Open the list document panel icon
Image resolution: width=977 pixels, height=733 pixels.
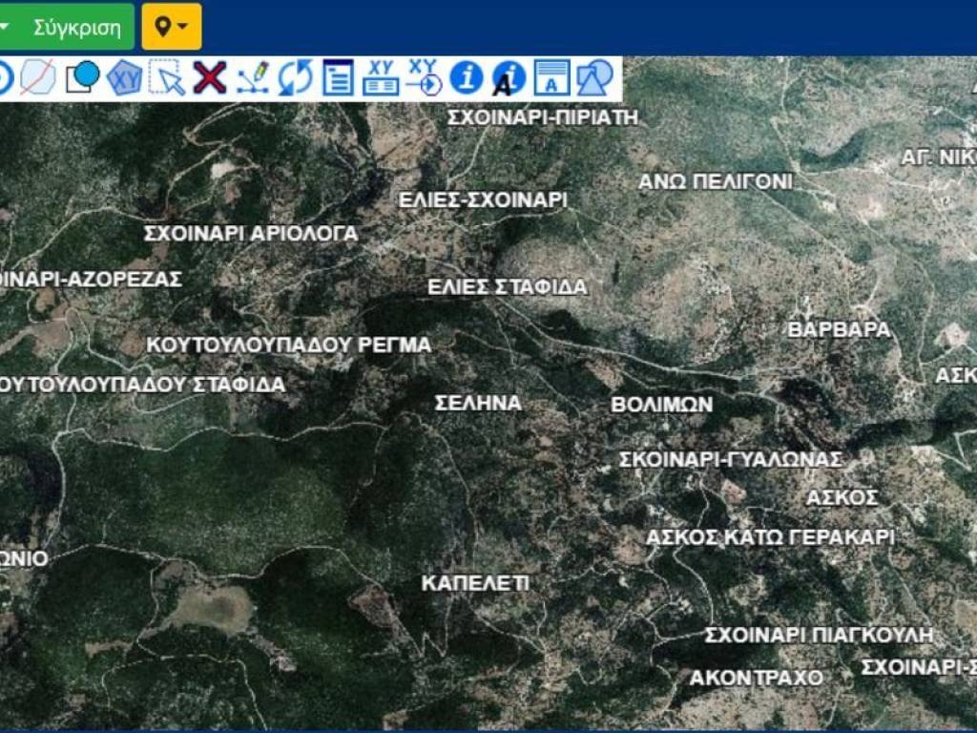pyautogui.click(x=338, y=77)
